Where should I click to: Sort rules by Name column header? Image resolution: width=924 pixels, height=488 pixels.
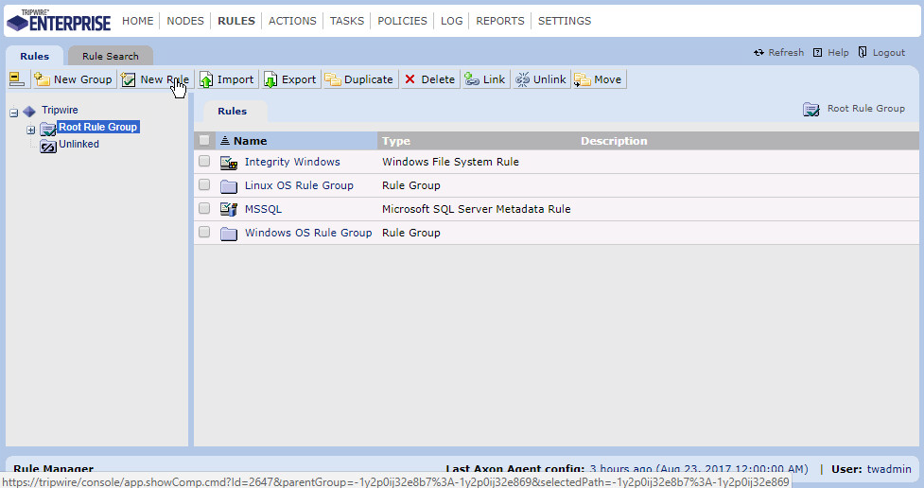click(250, 141)
